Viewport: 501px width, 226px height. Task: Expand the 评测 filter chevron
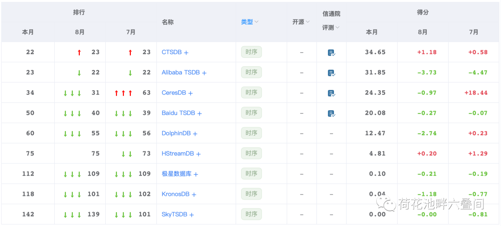point(337,28)
